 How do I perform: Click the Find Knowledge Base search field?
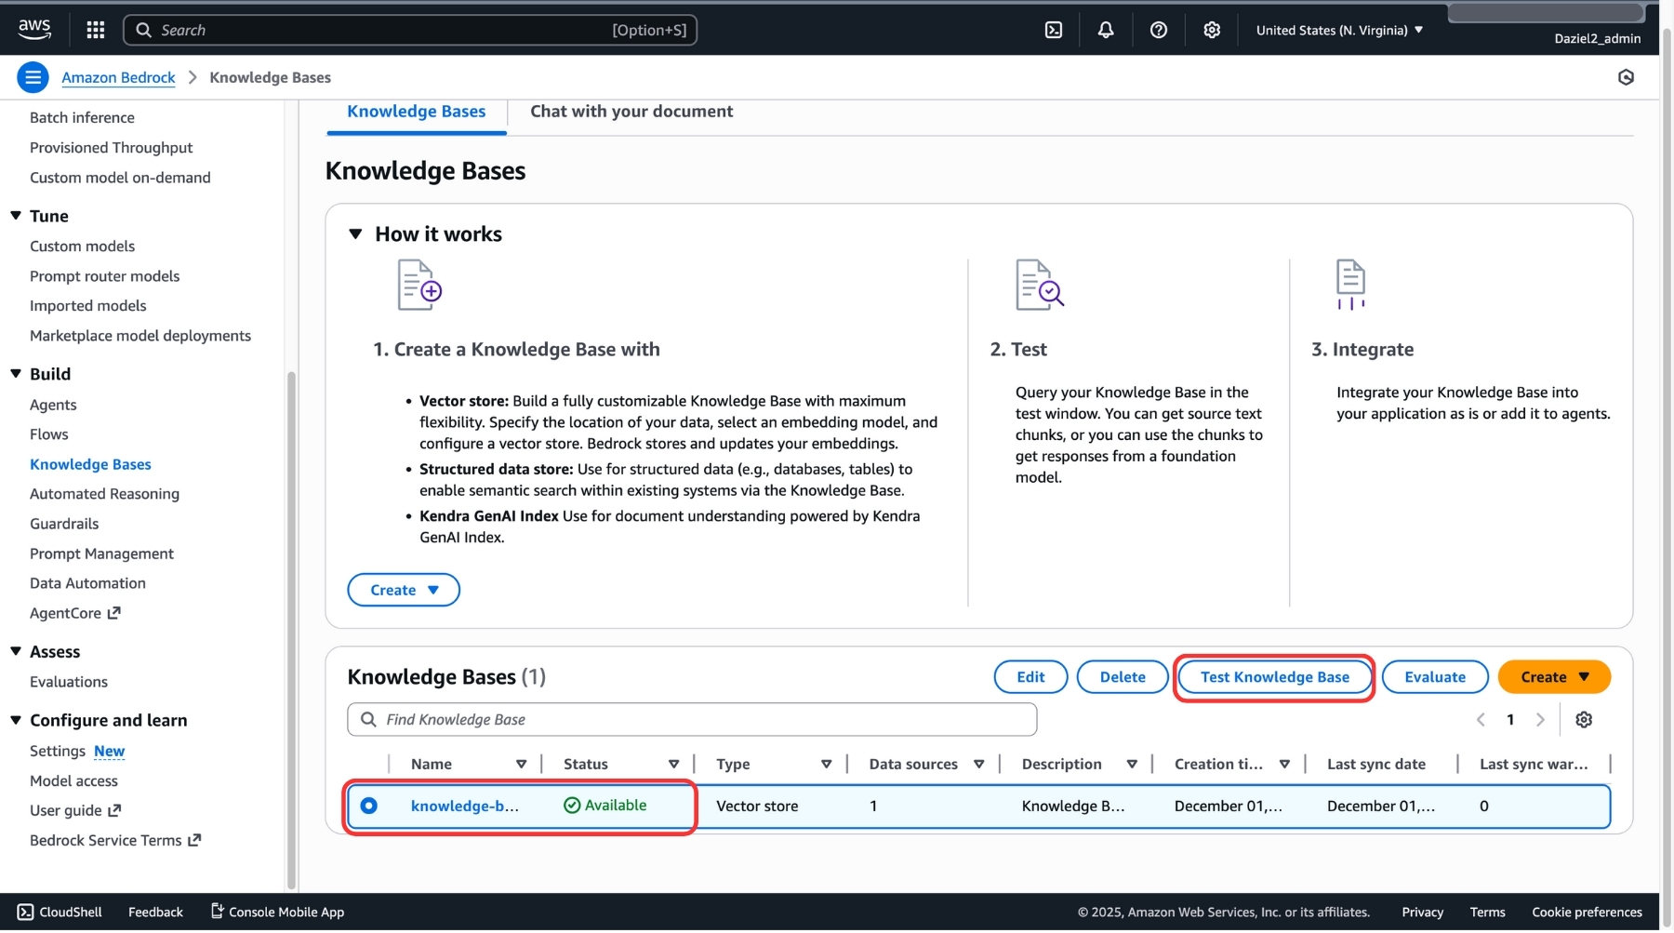(692, 720)
